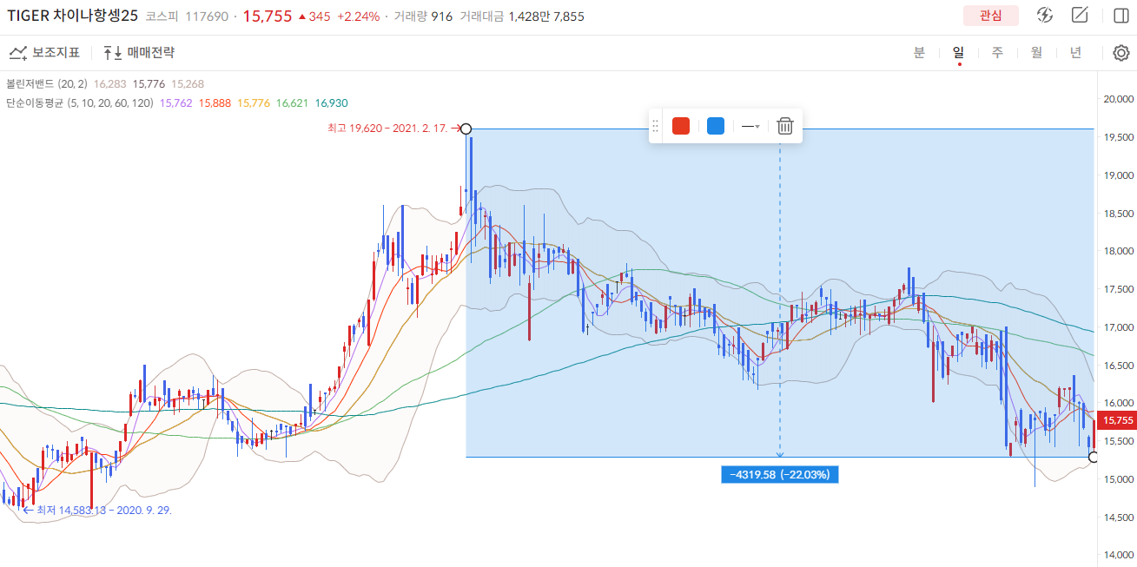Click the 단순이동평균 (5, 10, 20, 60, 120) label
The height and width of the screenshot is (567, 1137).
(x=80, y=102)
